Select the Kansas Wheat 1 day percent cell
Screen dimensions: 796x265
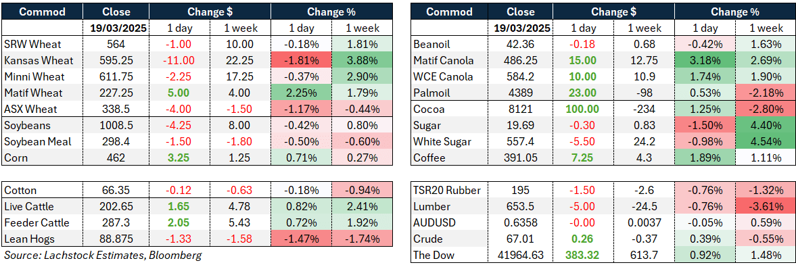tap(301, 60)
